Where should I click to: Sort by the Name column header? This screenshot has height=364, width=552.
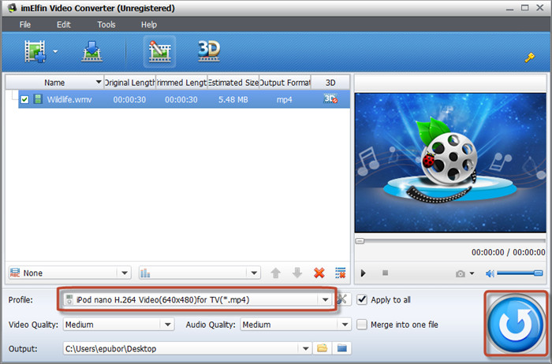[54, 83]
